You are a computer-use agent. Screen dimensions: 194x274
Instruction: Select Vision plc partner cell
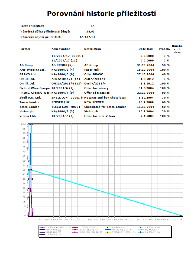tap(27, 111)
